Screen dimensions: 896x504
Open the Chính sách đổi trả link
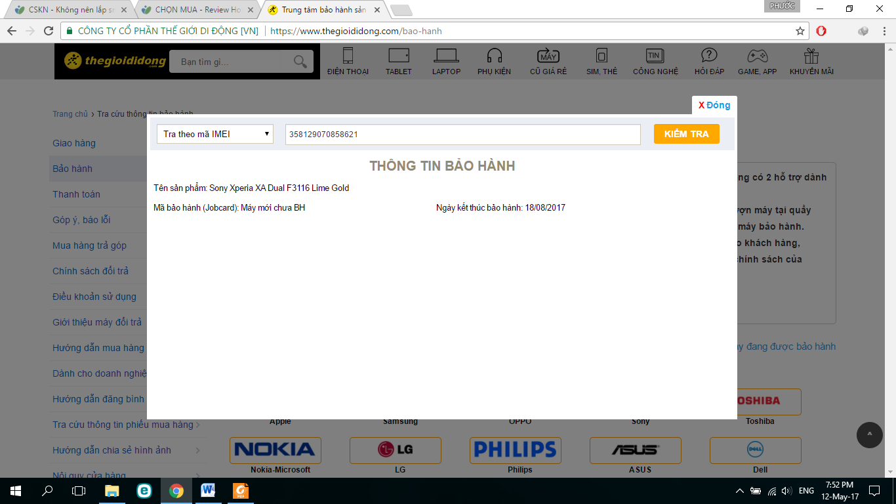tap(91, 271)
